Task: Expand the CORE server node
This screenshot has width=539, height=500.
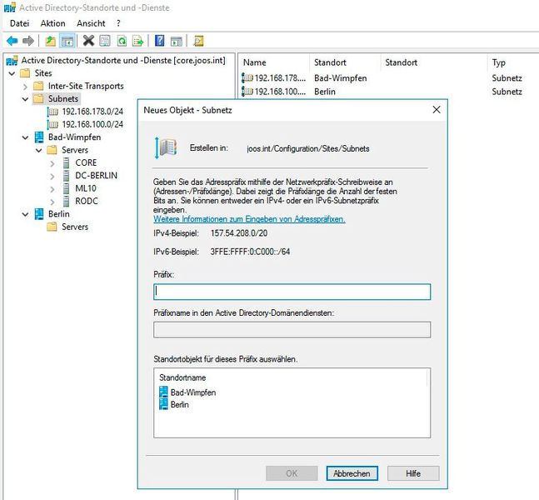Action: point(52,163)
